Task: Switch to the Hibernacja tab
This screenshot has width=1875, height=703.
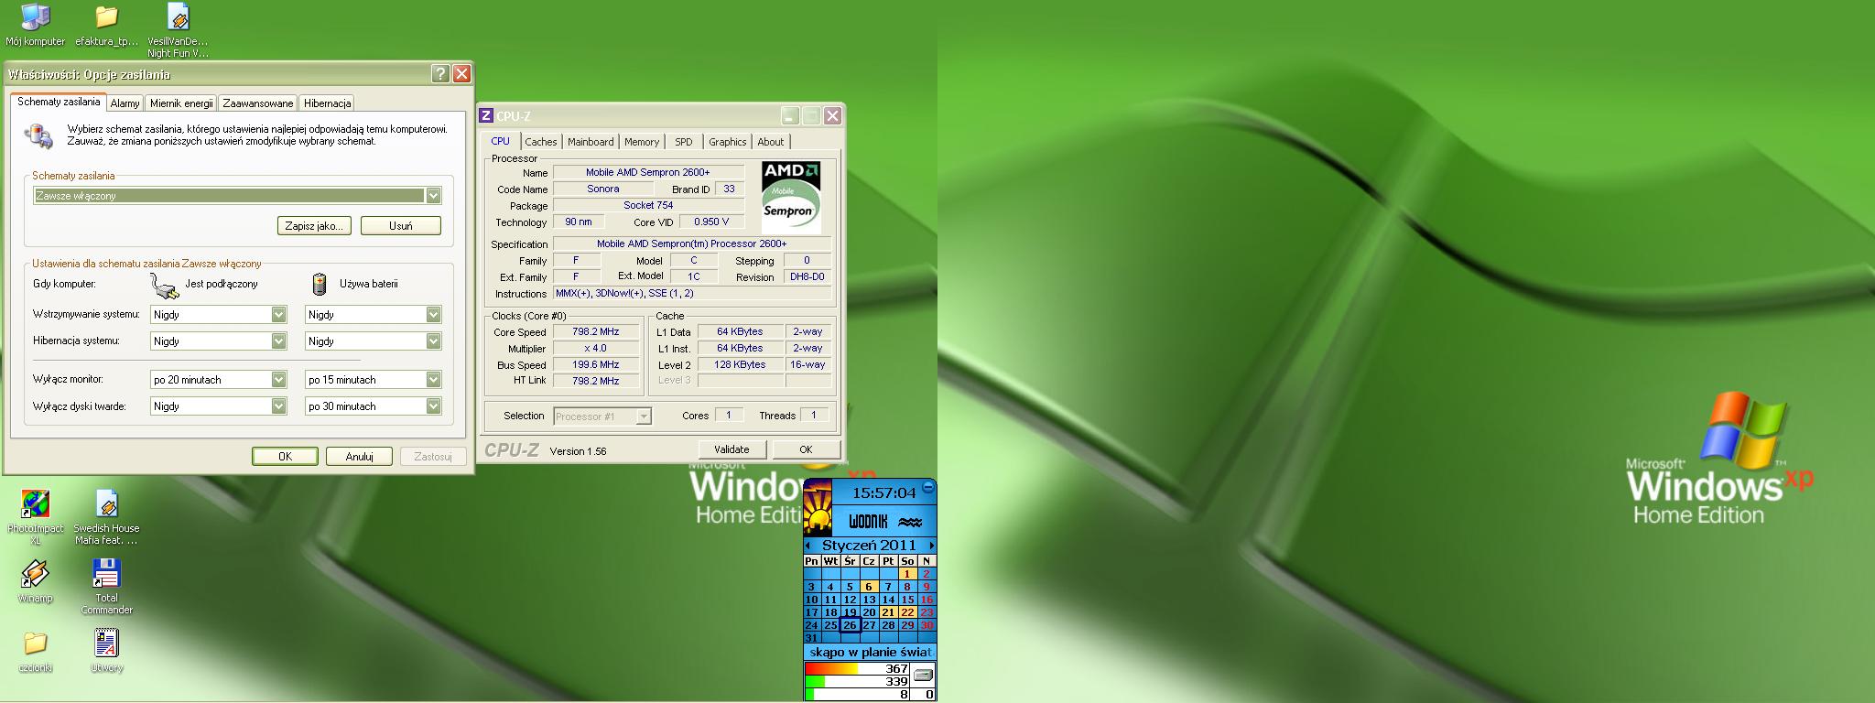Action: 327,103
